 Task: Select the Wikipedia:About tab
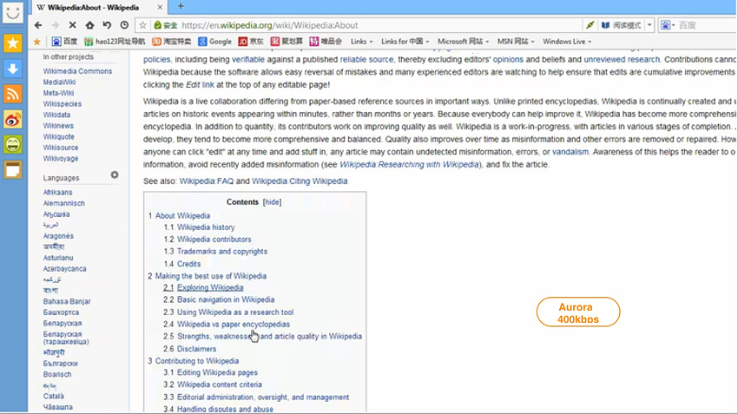[x=100, y=7]
